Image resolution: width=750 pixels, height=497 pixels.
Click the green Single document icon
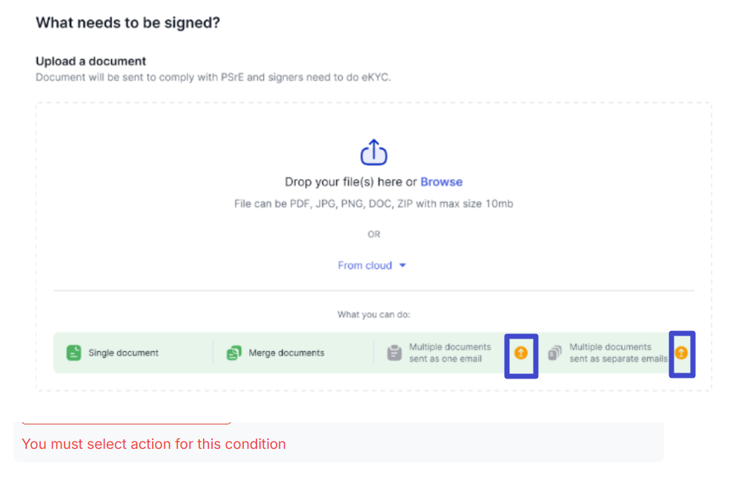pos(73,353)
